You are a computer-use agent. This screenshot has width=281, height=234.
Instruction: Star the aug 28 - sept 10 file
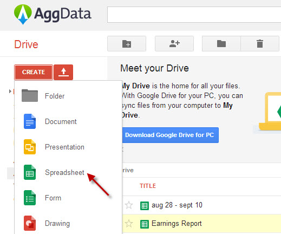pyautogui.click(x=129, y=205)
